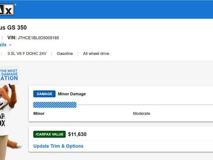Select the VIN number JTHCE1BL0D5009185

pyautogui.click(x=38, y=38)
